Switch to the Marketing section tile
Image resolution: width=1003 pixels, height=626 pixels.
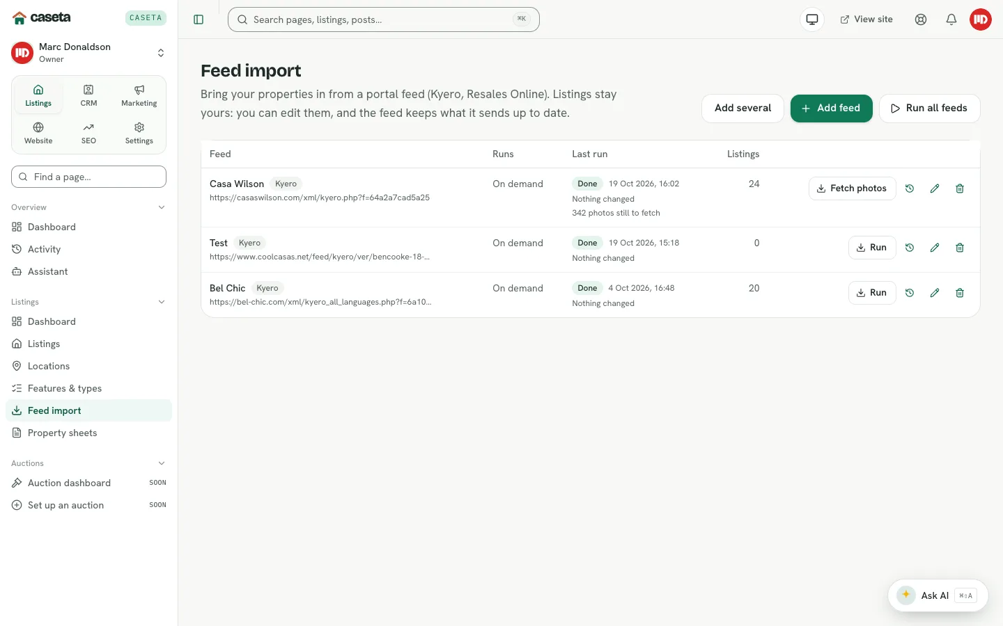(139, 96)
